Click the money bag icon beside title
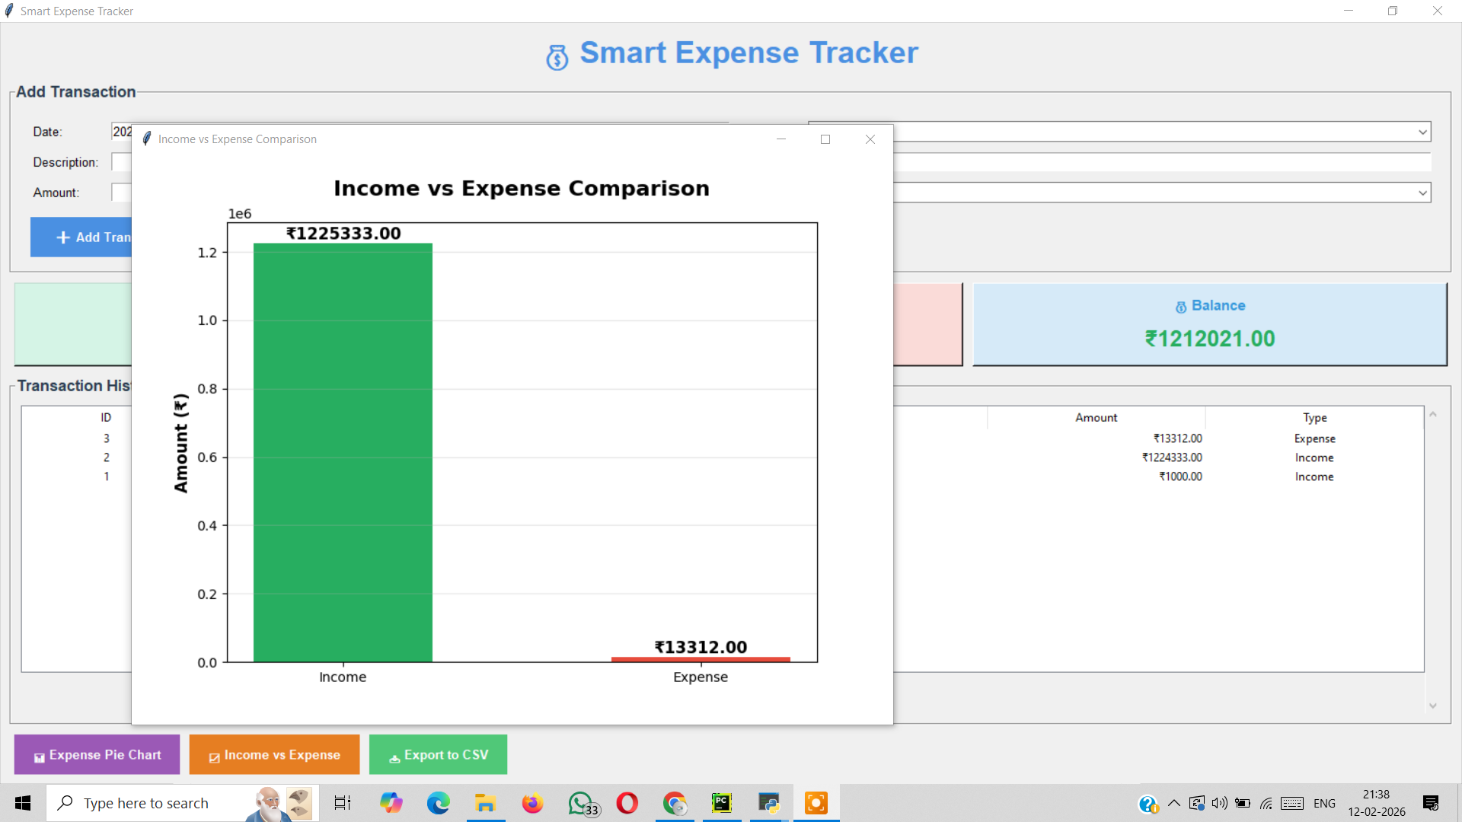The image size is (1462, 822). (557, 57)
